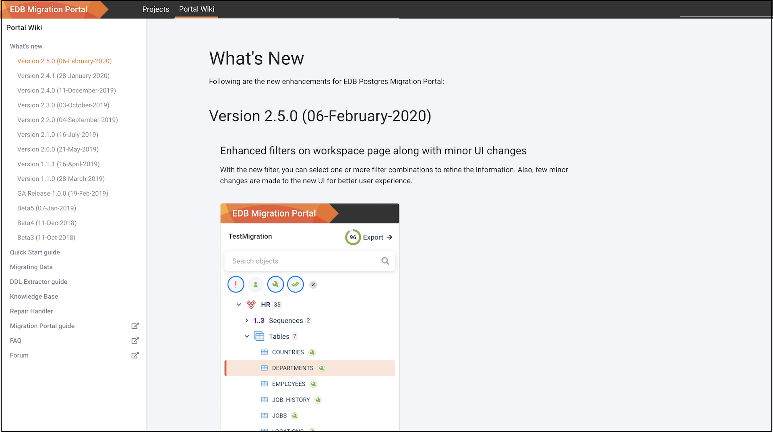This screenshot has height=432, width=773.
Task: Collapse the HR schema chevron
Action: point(239,305)
